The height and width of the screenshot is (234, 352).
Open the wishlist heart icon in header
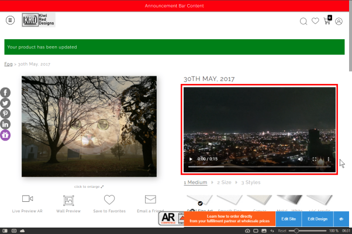315,21
